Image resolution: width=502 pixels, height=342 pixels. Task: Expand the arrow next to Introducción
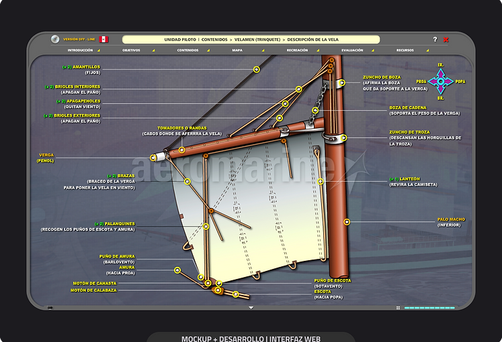pyautogui.click(x=99, y=50)
